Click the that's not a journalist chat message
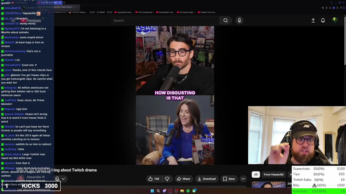This screenshot has width=346, height=194. click(x=21, y=53)
